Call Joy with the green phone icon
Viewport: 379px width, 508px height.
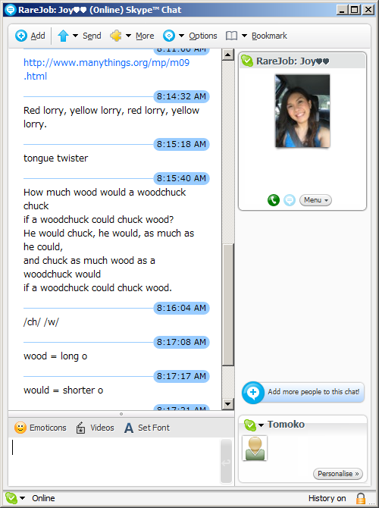pyautogui.click(x=274, y=200)
